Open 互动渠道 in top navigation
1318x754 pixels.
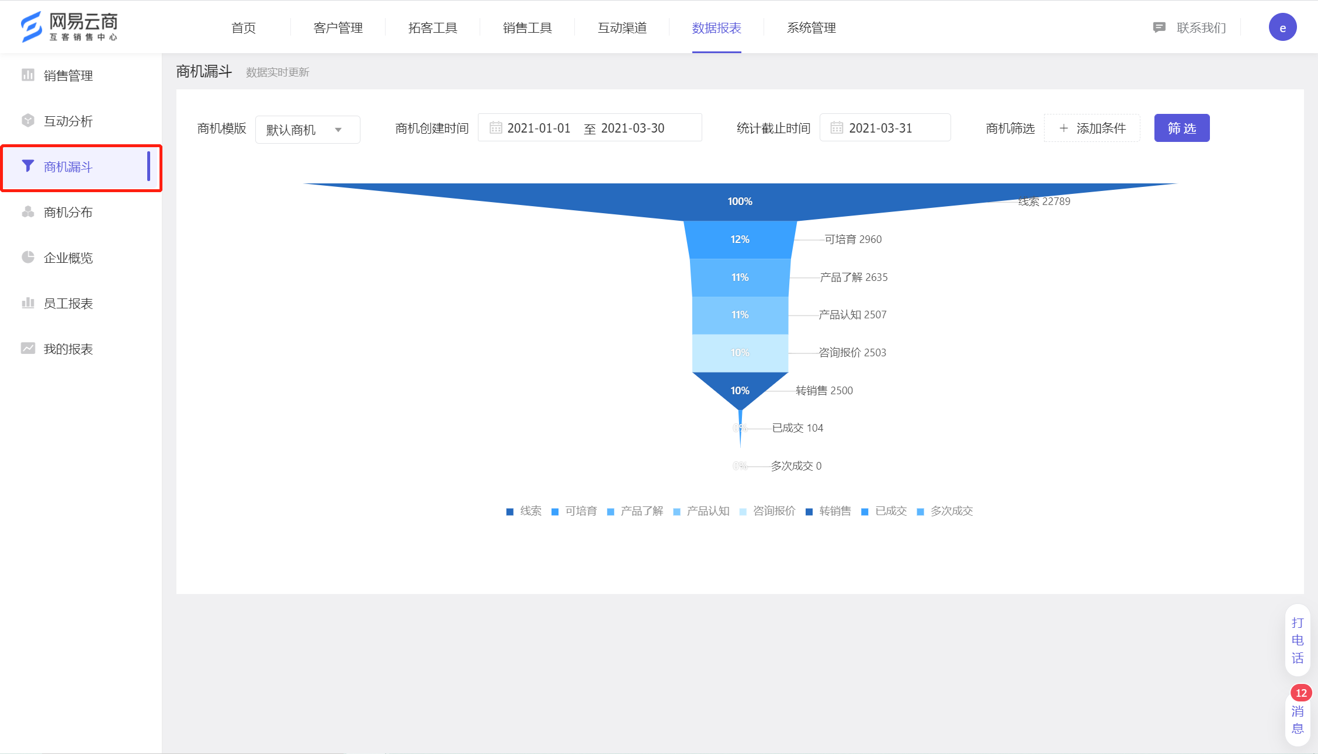tap(622, 27)
